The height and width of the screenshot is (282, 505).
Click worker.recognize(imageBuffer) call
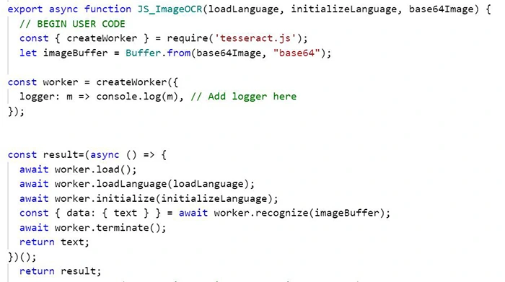pyautogui.click(x=299, y=213)
